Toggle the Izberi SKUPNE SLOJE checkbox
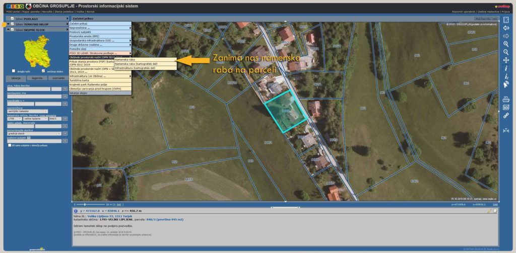Viewport: 516px width, 253px height. [12, 30]
